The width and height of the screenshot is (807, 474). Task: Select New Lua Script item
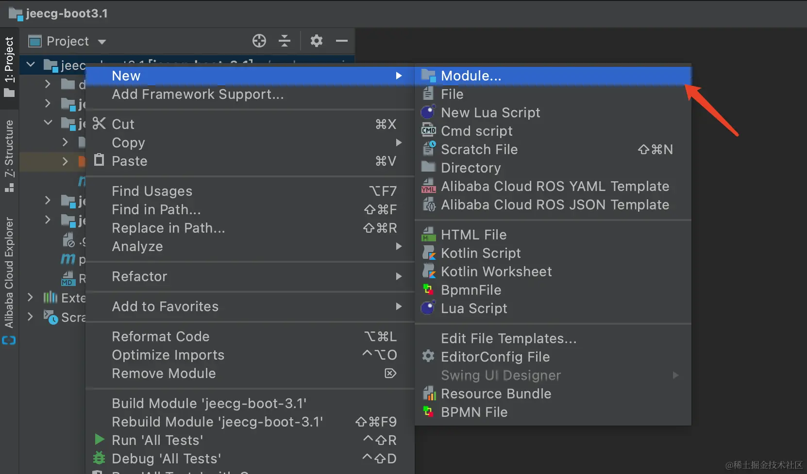tap(490, 113)
